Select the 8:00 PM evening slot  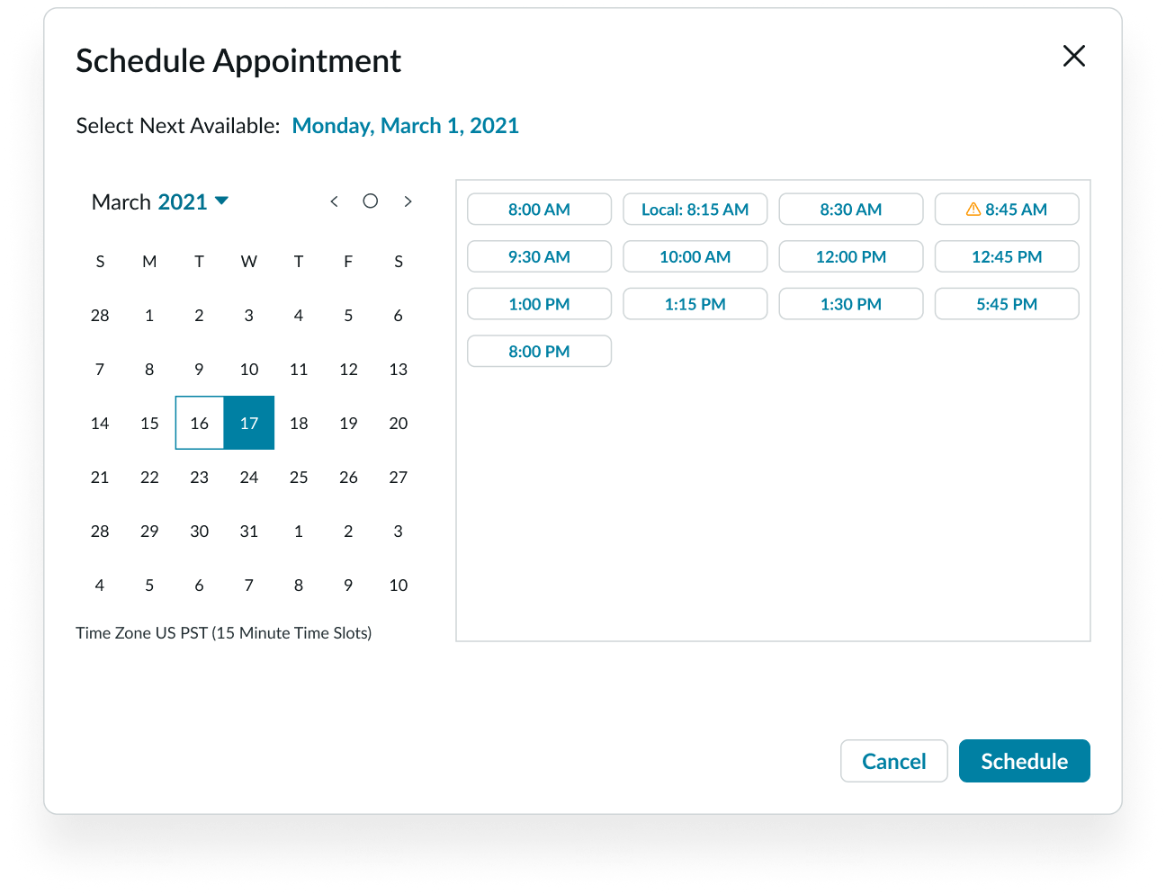539,351
